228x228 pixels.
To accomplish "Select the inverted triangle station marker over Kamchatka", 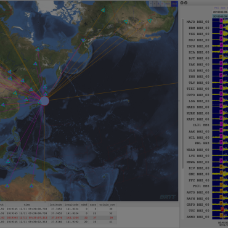I will pos(83,40).
